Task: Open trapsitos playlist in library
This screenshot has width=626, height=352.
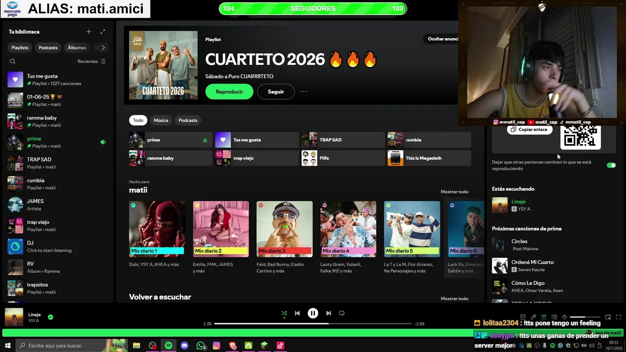Action: (57, 288)
